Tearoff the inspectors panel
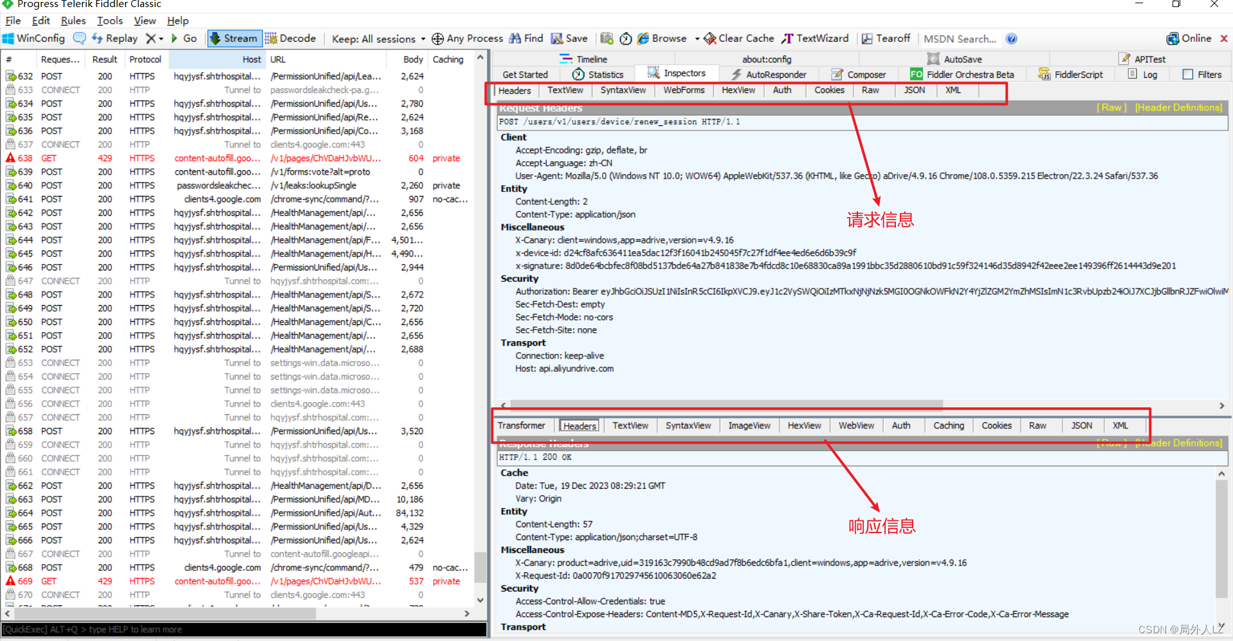 point(886,39)
